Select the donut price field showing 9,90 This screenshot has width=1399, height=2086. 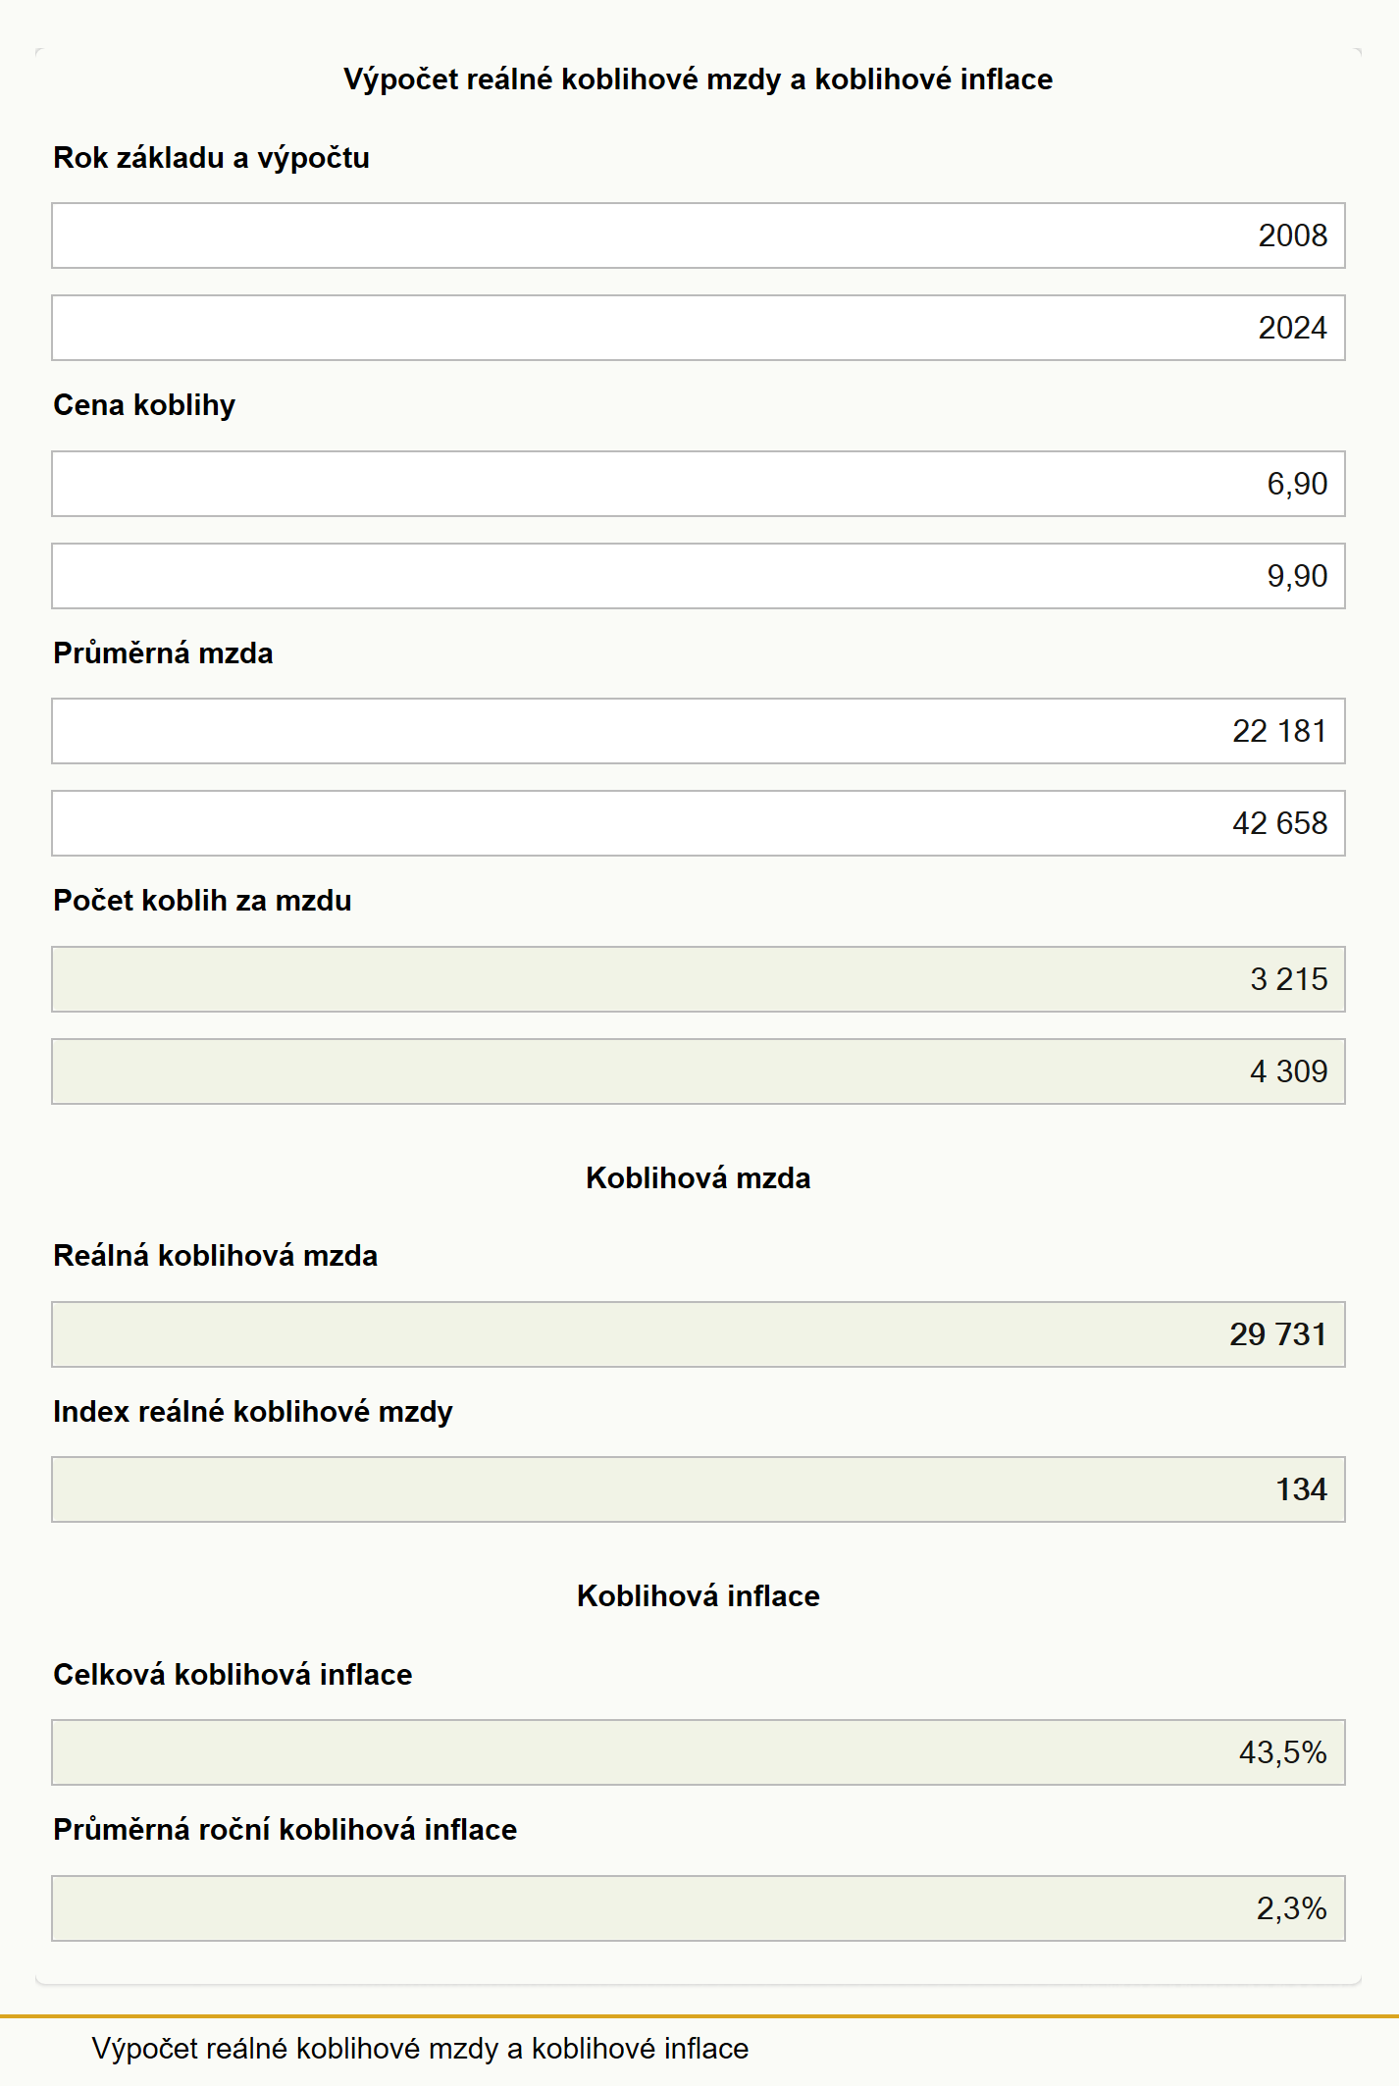click(699, 576)
